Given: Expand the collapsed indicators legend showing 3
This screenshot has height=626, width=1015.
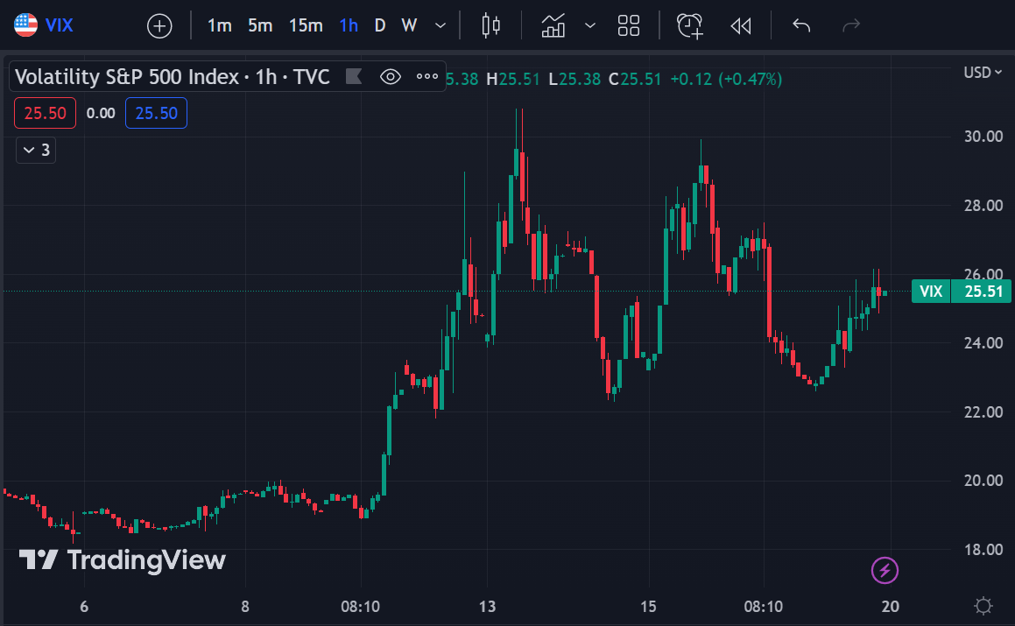Looking at the screenshot, I should [36, 151].
